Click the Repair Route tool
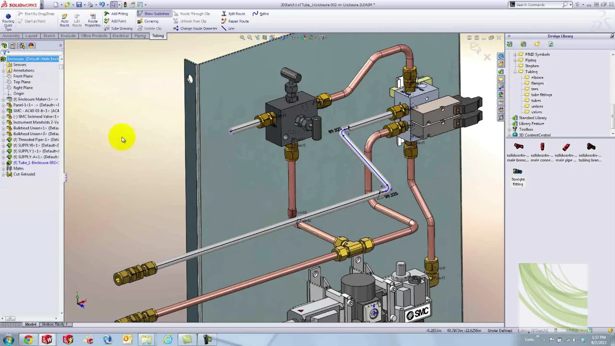Screen dimensions: 615x346 [235, 21]
